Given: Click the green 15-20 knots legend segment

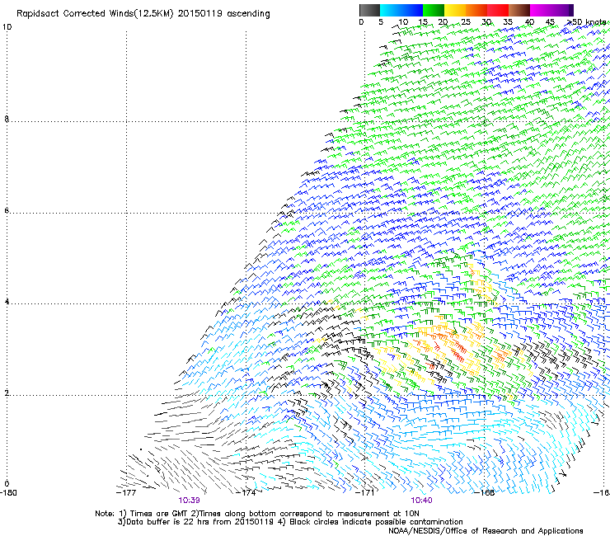Looking at the screenshot, I should [x=434, y=10].
